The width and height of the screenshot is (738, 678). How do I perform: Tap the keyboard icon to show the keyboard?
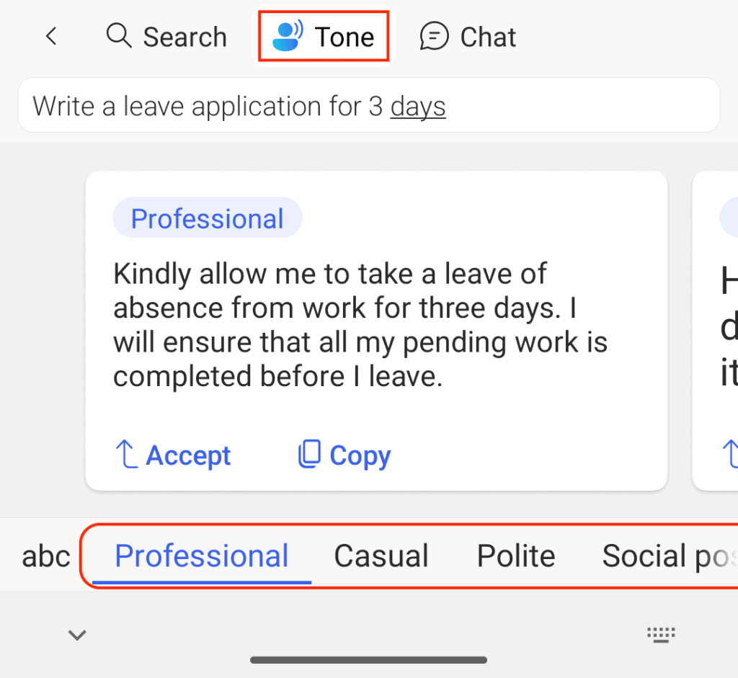[x=661, y=635]
